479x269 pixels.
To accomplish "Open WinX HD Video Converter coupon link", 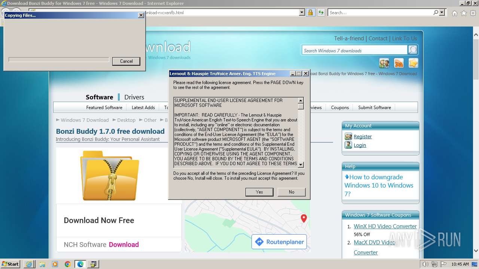I will [x=385, y=226].
